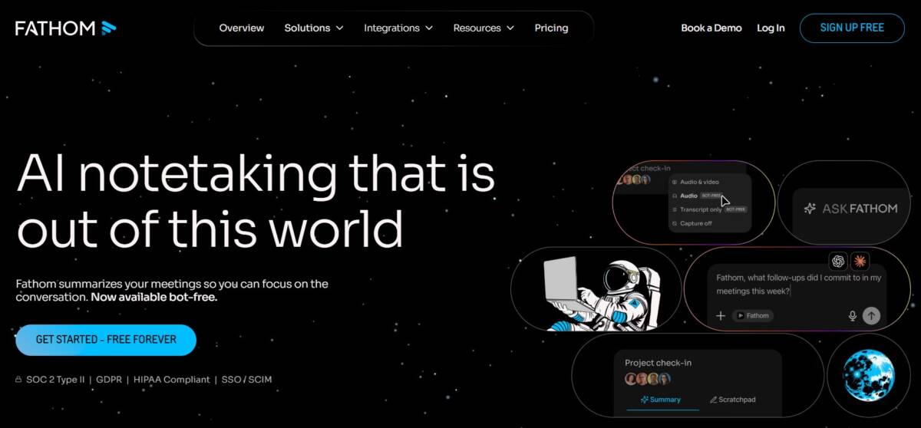Go to the Pricing page
The image size is (921, 428).
[551, 28]
